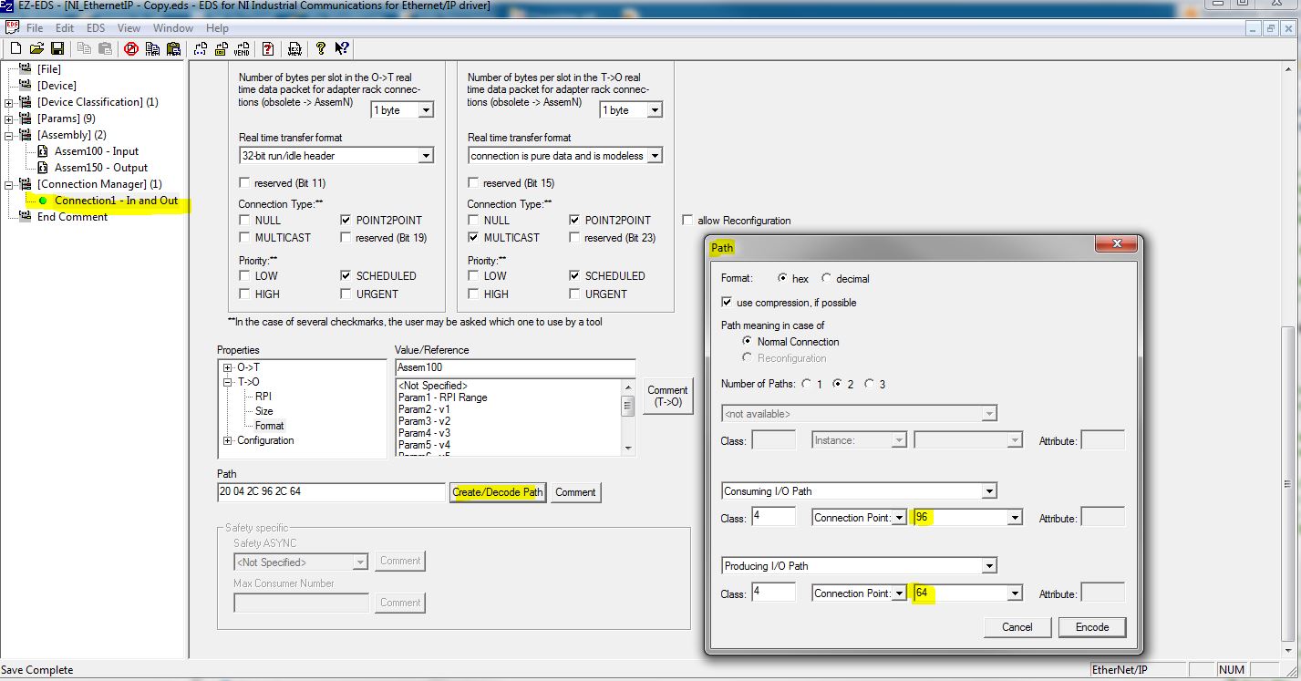Open the Consuming I/O Path dropdown
The height and width of the screenshot is (681, 1301).
coord(989,491)
